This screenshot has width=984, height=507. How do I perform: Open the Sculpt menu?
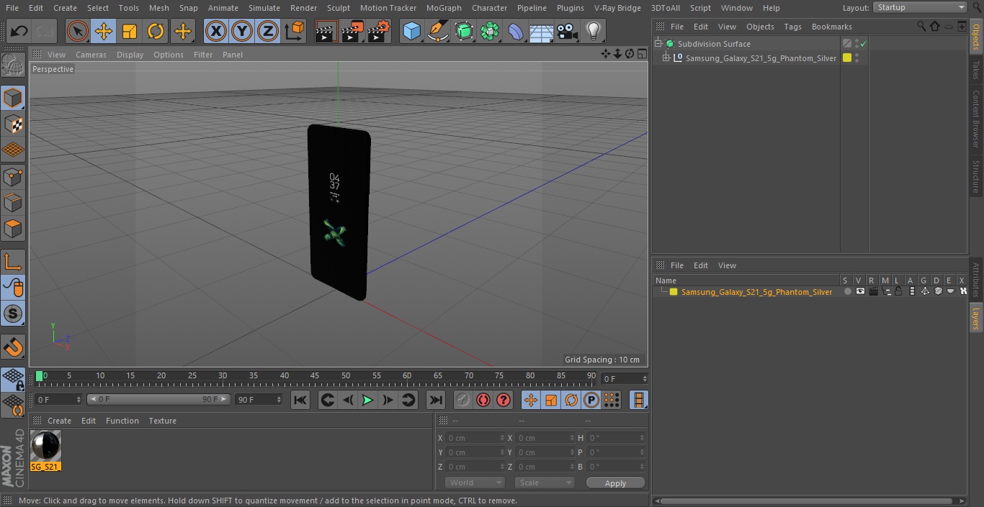[338, 8]
